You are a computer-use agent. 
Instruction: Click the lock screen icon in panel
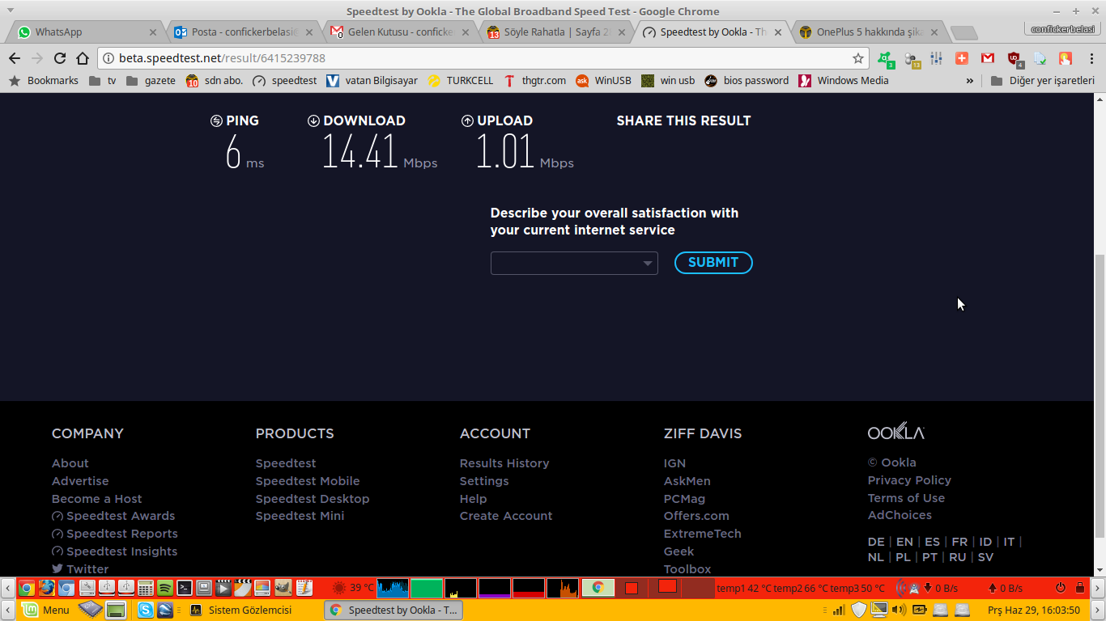1080,588
